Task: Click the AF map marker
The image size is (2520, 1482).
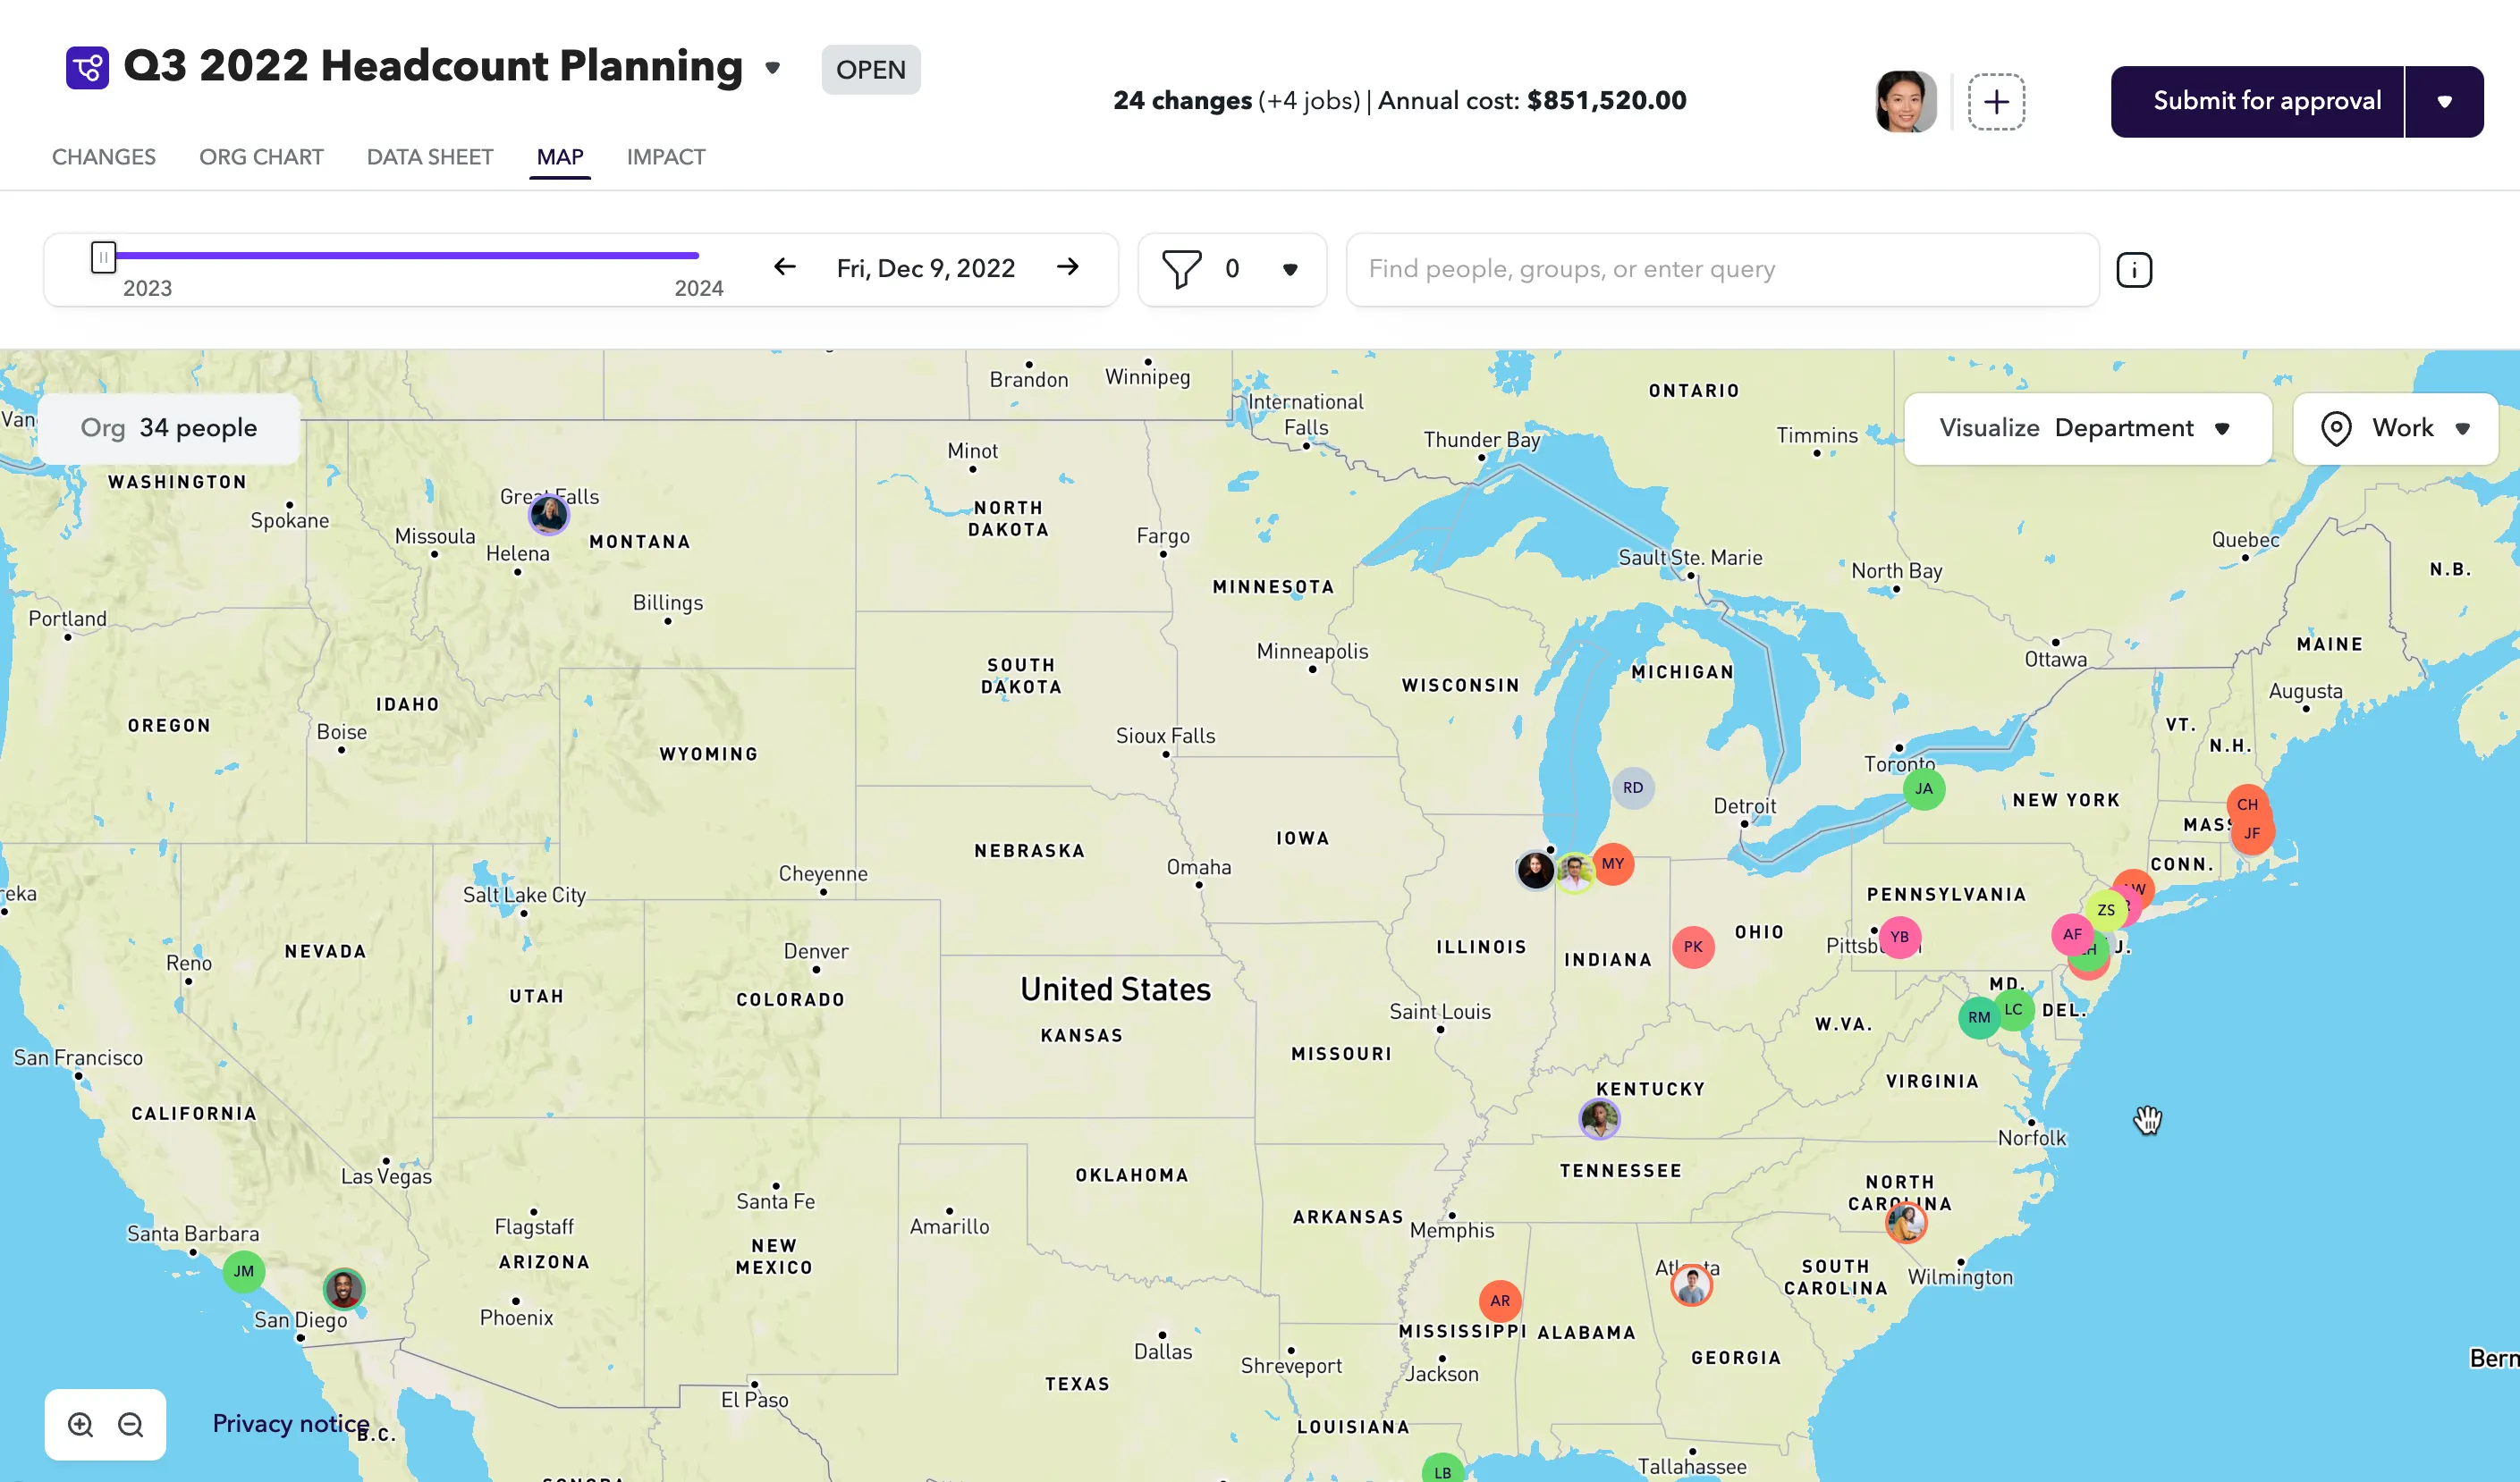Action: point(2072,934)
